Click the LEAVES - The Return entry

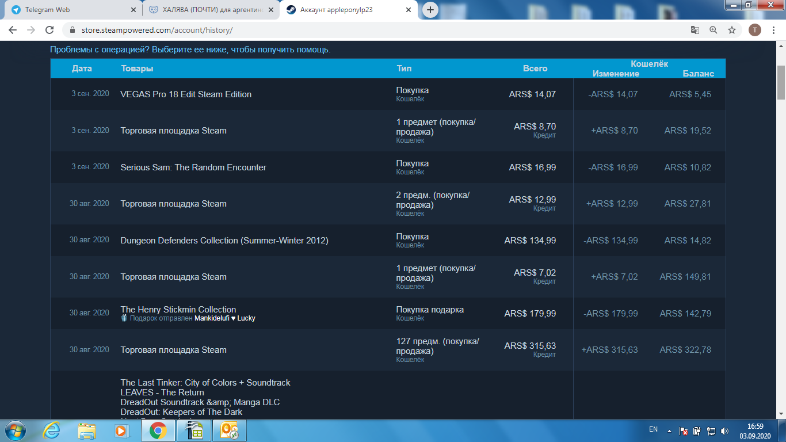click(162, 393)
